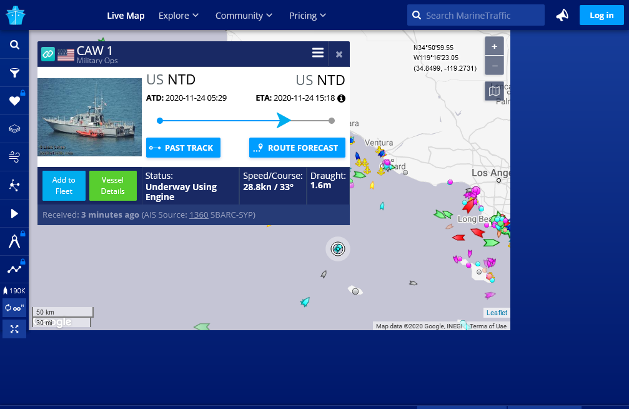The image size is (629, 409).
Task: Open the notifications megaphone icon
Action: (562, 15)
